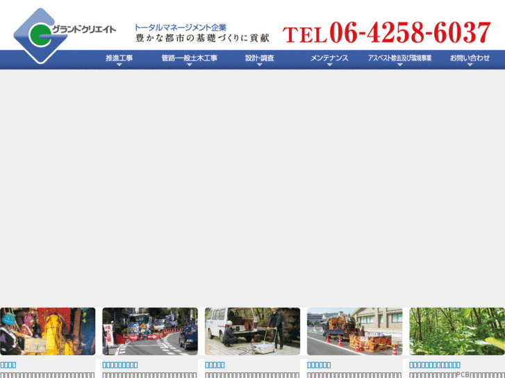
Task: Click the トータルマネージメント企業 tagline text
Action: [181, 27]
